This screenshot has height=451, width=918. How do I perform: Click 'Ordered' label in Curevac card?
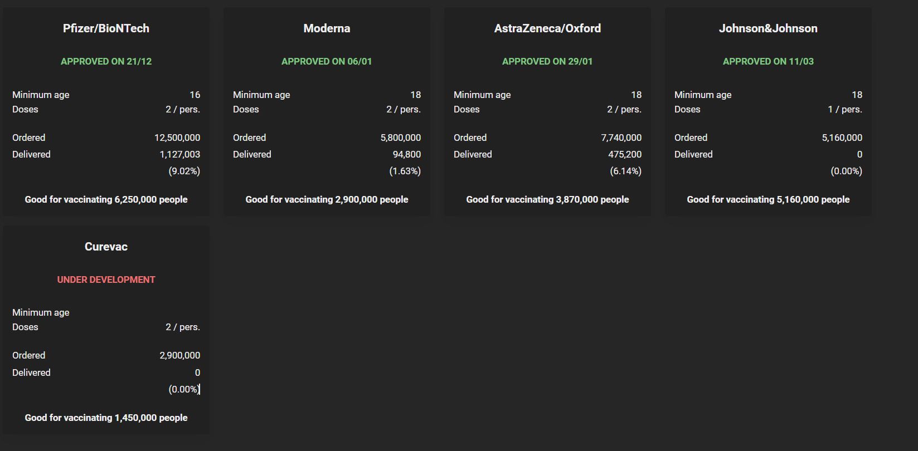[29, 355]
